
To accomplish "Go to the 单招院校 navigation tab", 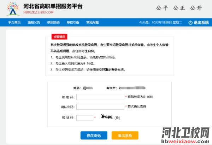I will pos(53,22).
